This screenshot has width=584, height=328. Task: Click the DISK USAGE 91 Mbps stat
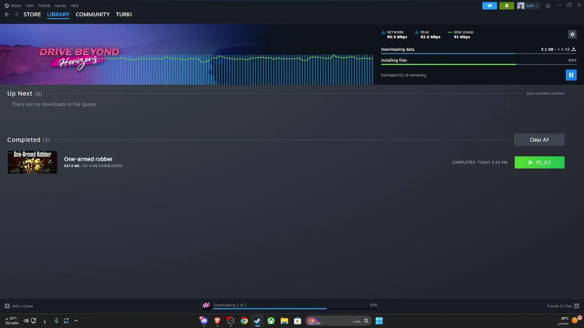point(461,35)
